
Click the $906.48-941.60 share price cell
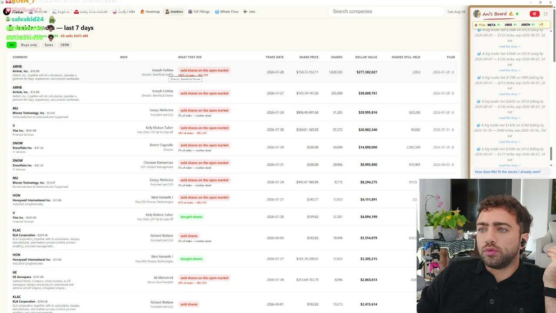click(307, 112)
